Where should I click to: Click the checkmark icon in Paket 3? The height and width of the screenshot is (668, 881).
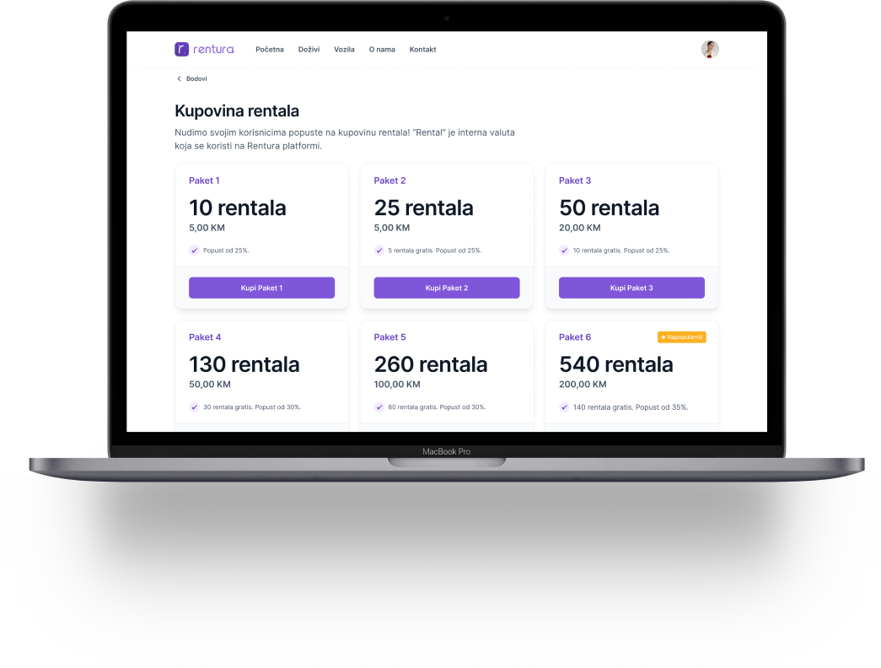point(564,250)
